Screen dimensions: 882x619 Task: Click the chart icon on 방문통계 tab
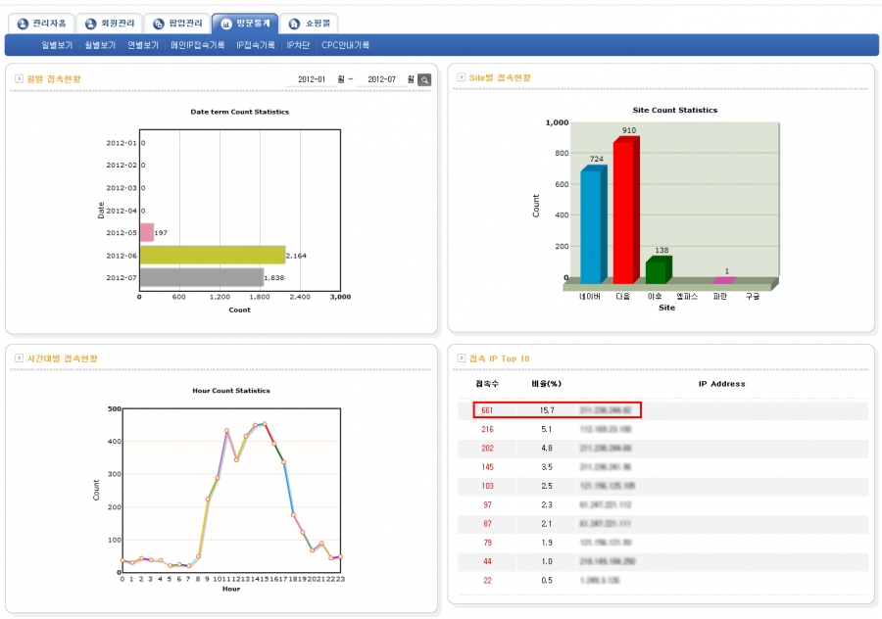coord(226,24)
